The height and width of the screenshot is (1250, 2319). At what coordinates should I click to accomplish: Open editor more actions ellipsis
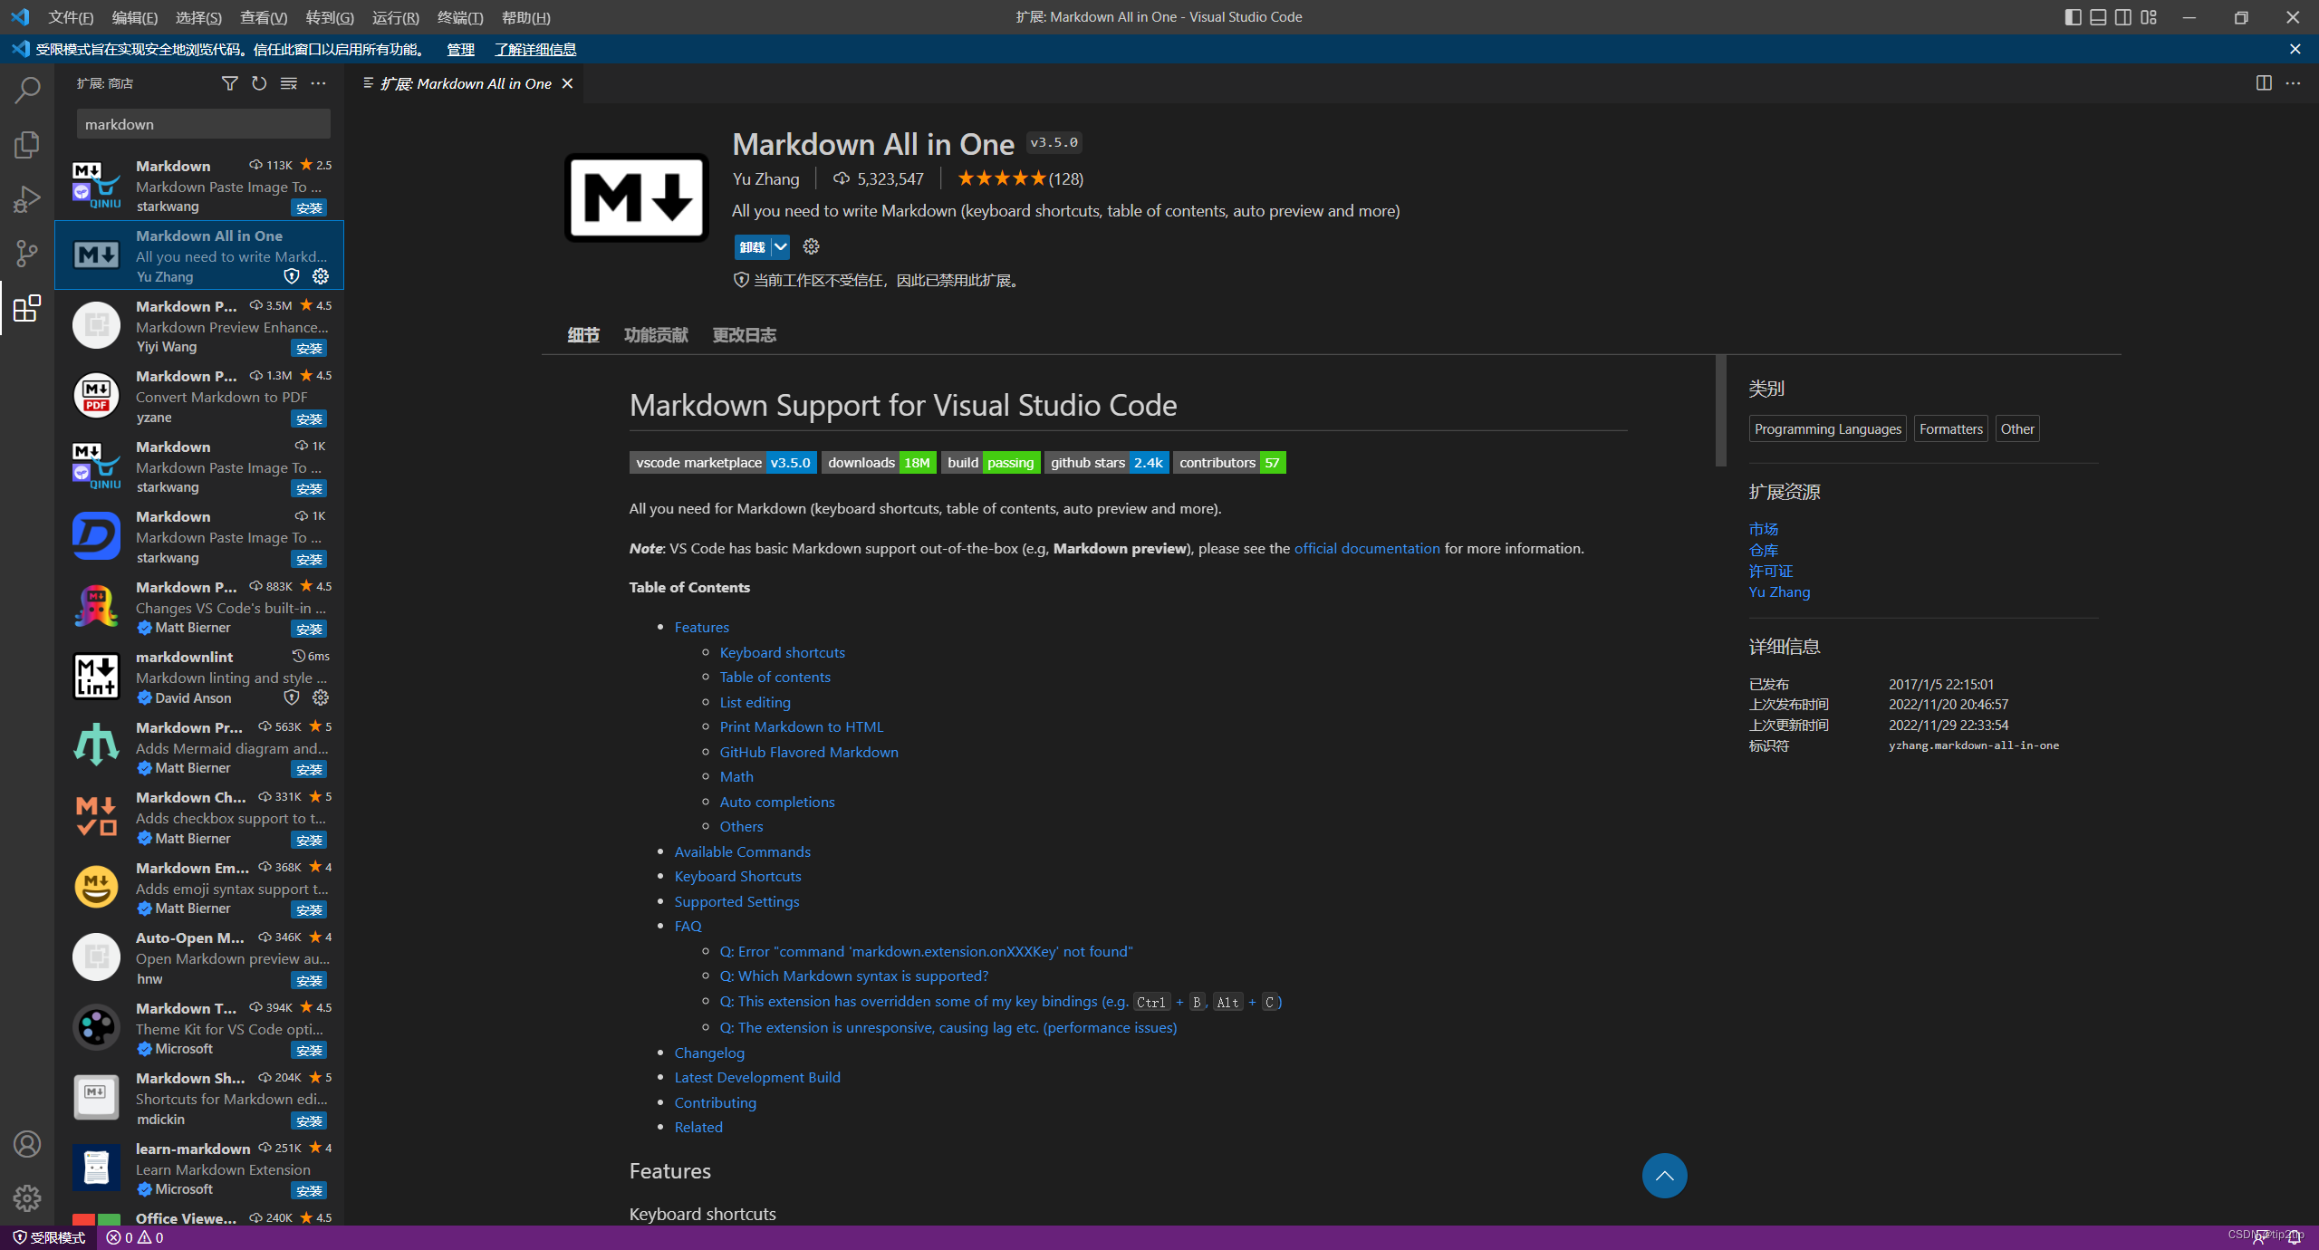[2294, 83]
